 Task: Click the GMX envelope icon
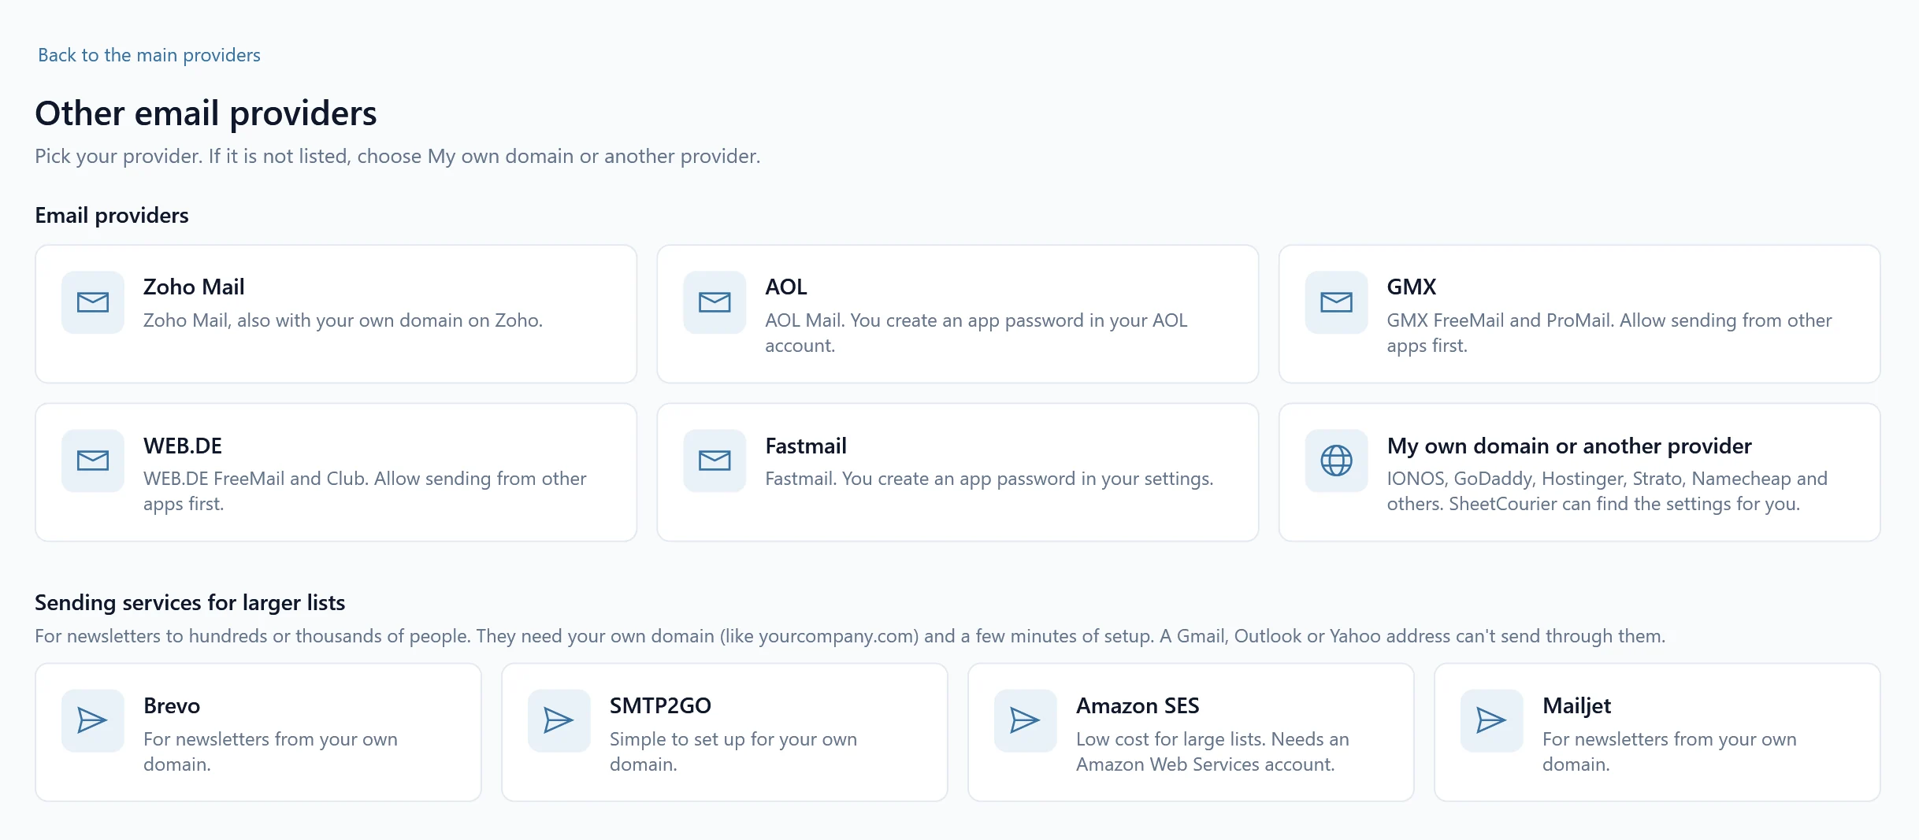tap(1336, 302)
